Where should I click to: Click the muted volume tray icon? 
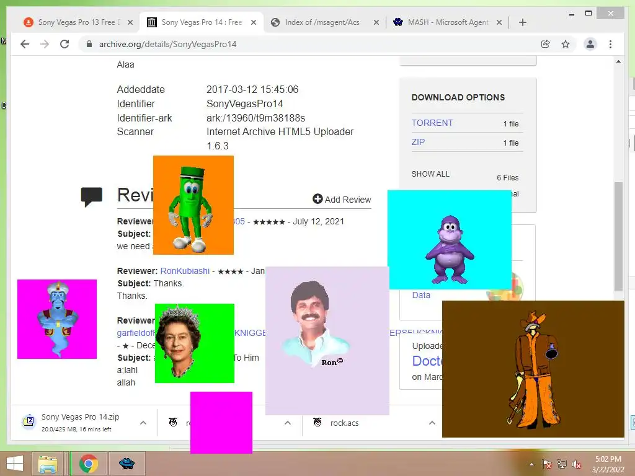[x=577, y=464]
